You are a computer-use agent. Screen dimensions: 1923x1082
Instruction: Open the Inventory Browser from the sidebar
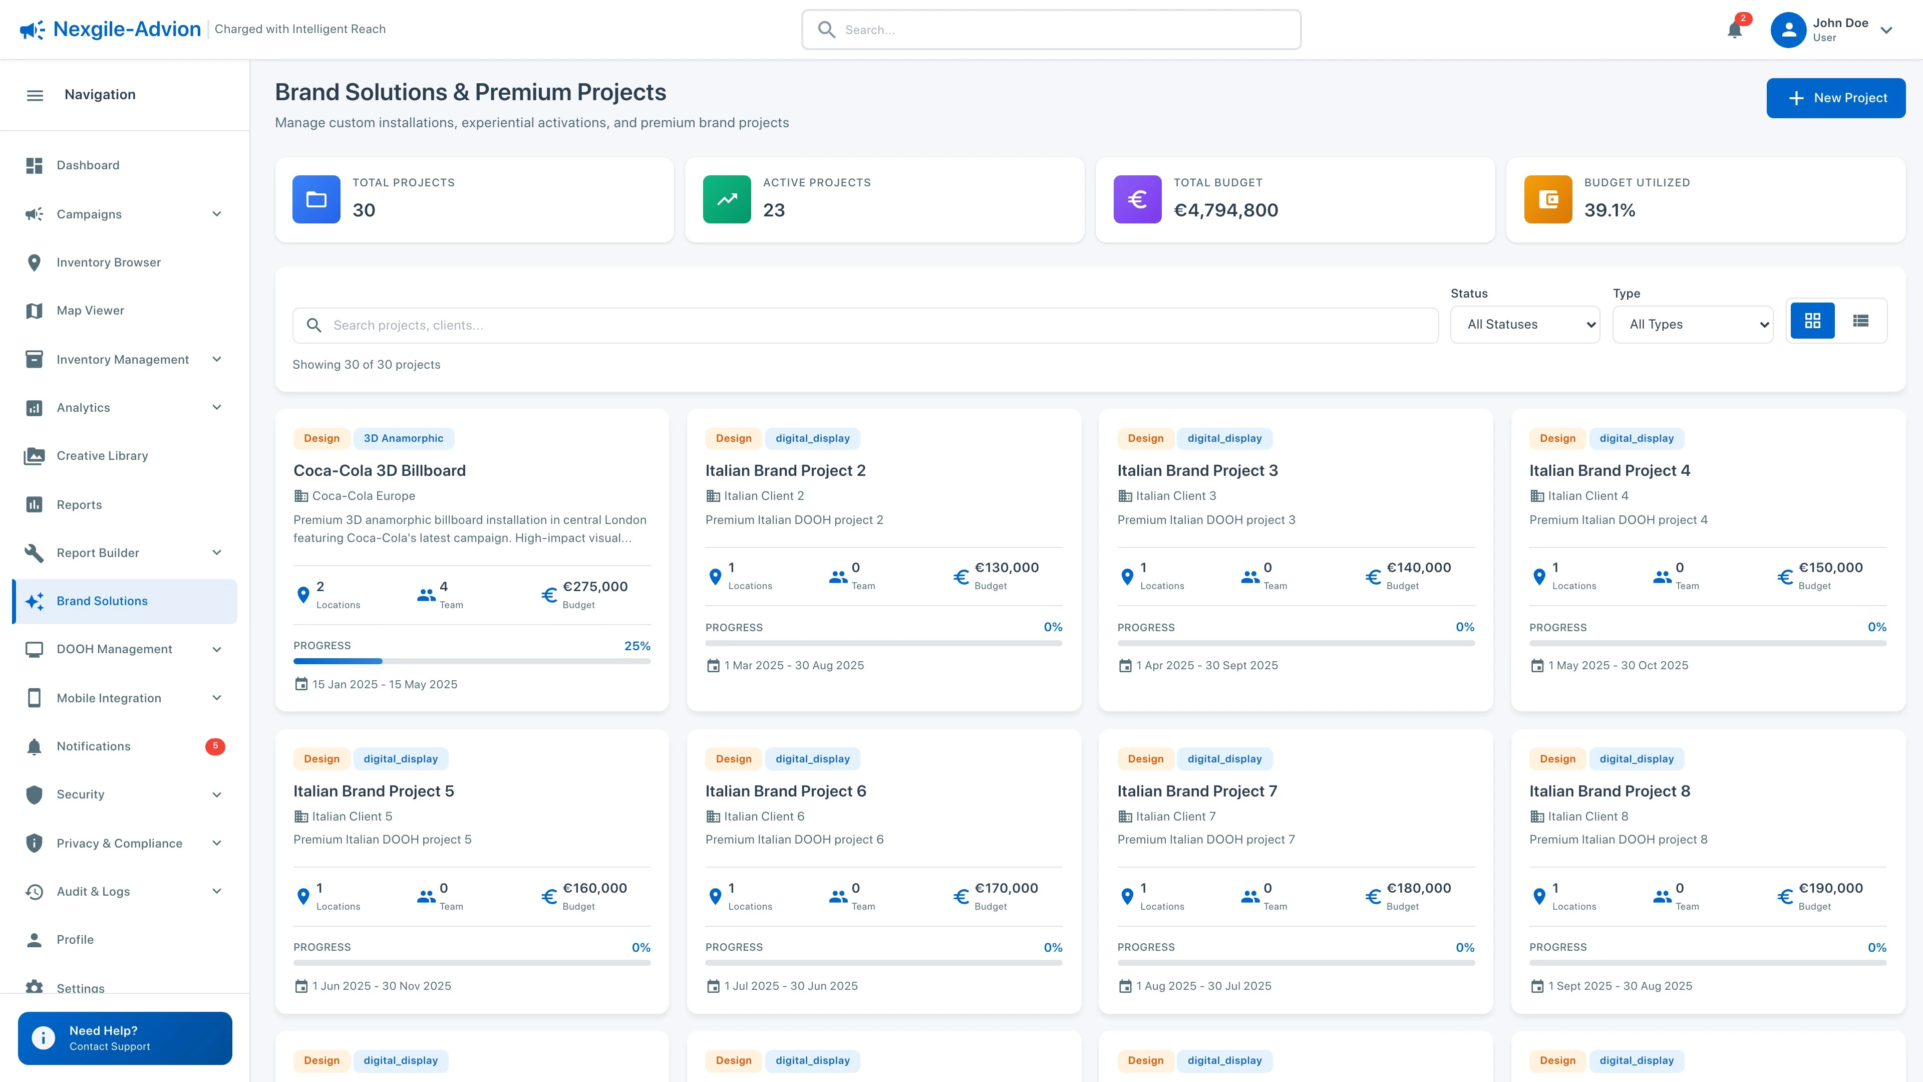click(x=108, y=262)
